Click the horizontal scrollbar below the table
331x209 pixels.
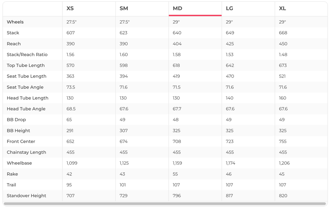[x=165, y=204]
